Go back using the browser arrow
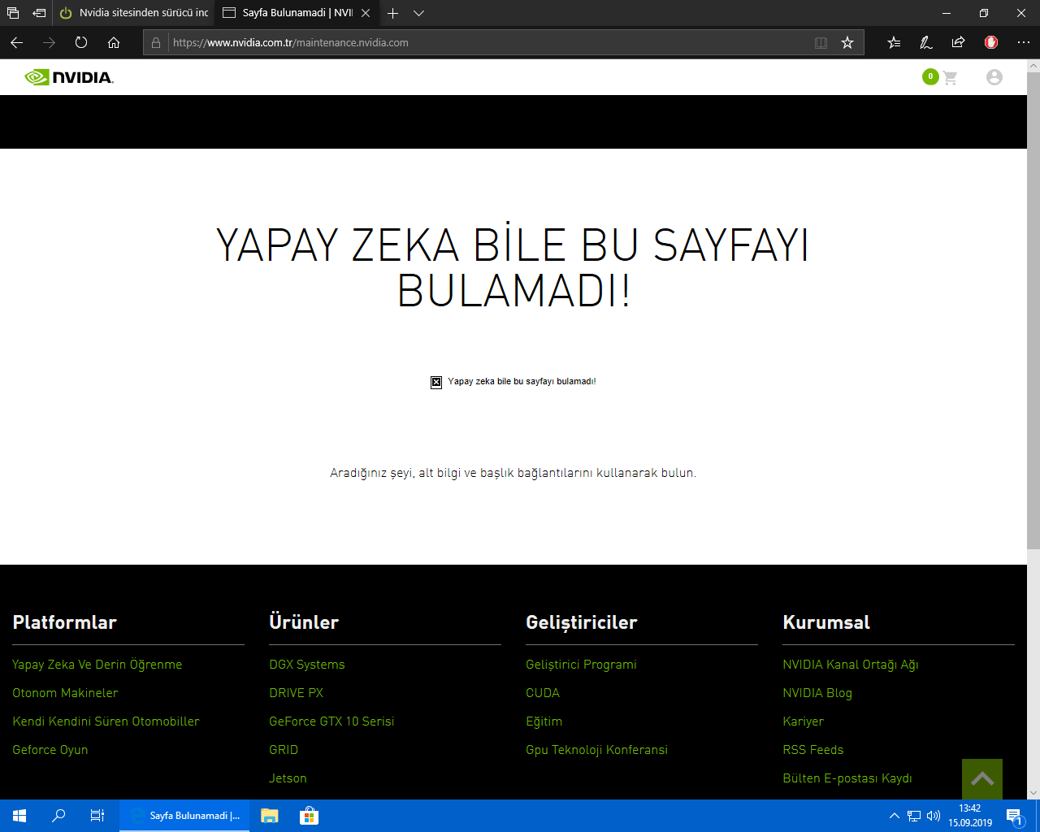 [17, 42]
